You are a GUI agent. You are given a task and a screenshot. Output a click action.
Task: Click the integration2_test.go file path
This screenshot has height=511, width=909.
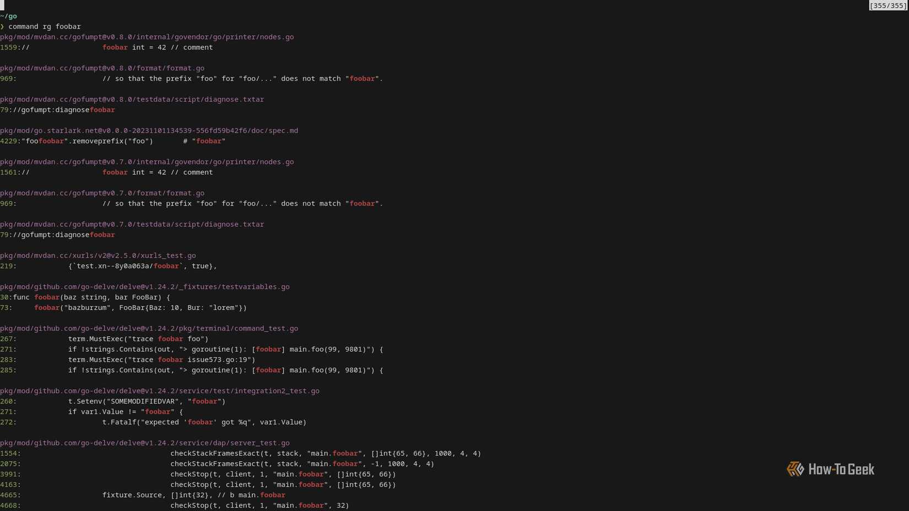point(159,390)
